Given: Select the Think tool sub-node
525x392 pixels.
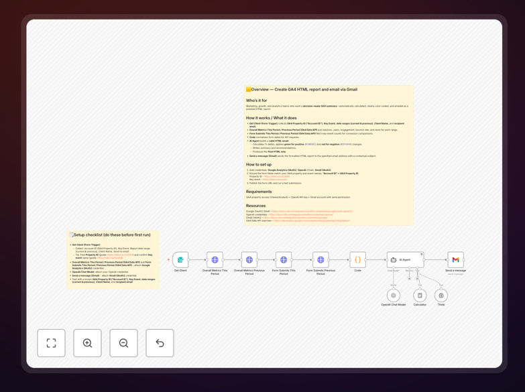Looking at the screenshot, I should click(x=441, y=296).
